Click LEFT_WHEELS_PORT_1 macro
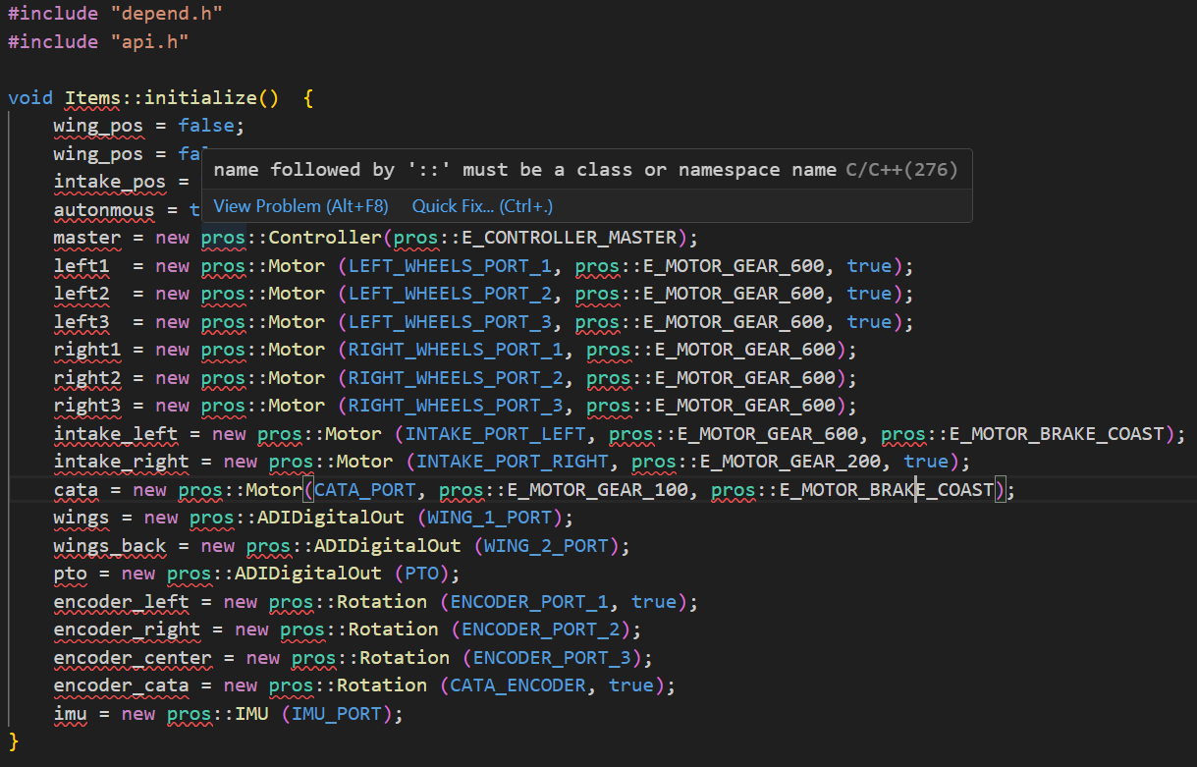The image size is (1197, 767). point(451,266)
